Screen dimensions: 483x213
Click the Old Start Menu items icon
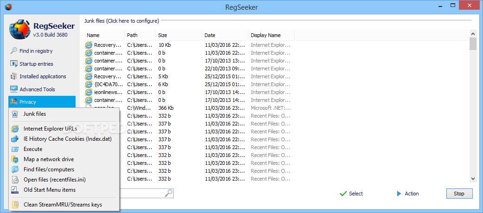pyautogui.click(x=15, y=189)
